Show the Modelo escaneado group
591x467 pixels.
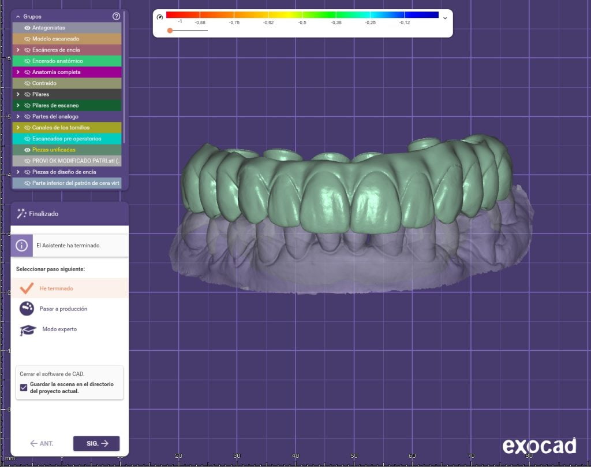tap(27, 39)
